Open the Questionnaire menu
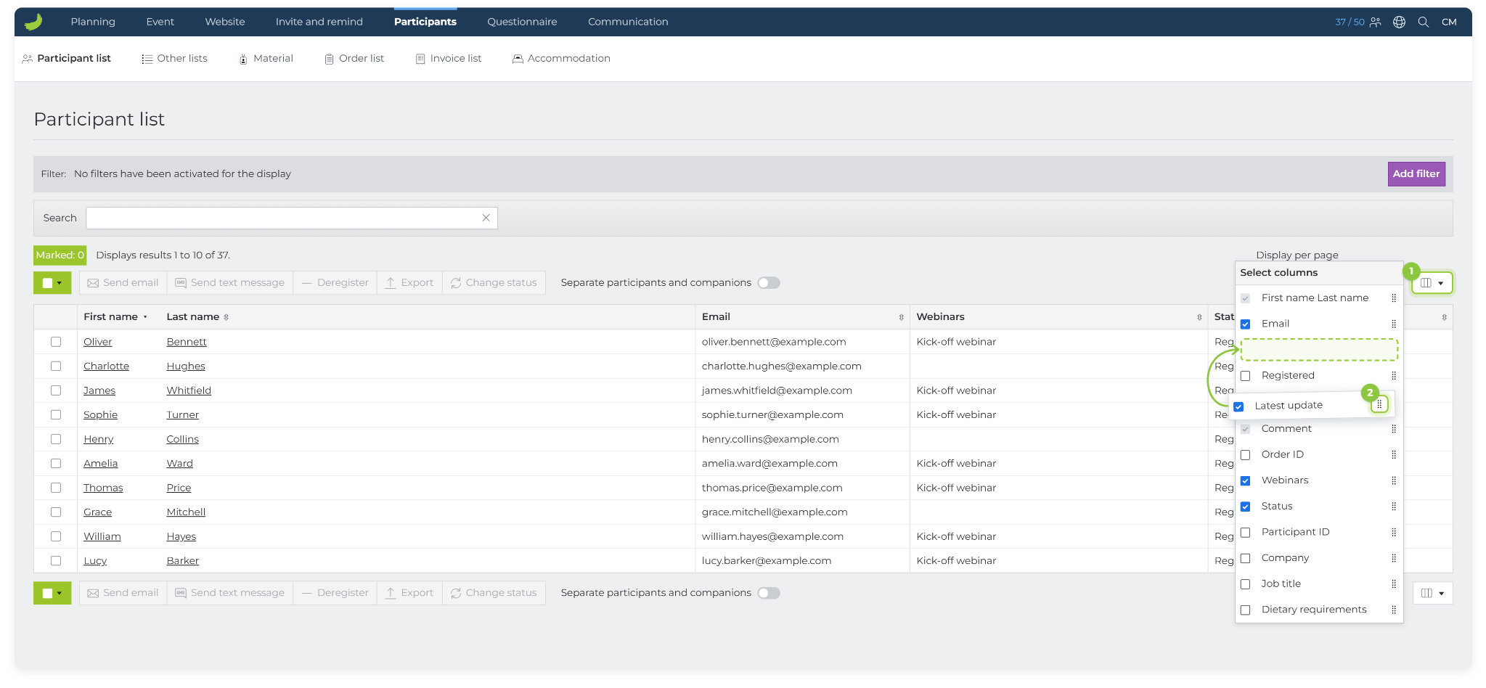Screen dimensions: 1486x688 click(x=522, y=22)
